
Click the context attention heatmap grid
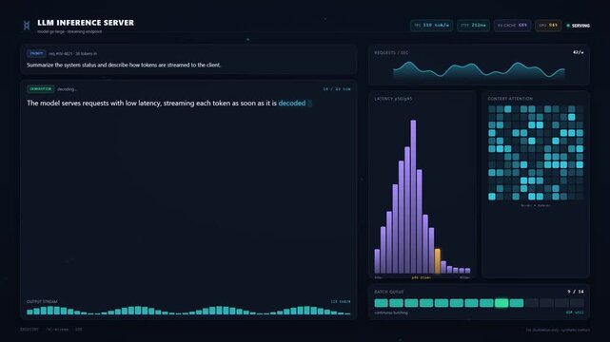pos(536,153)
